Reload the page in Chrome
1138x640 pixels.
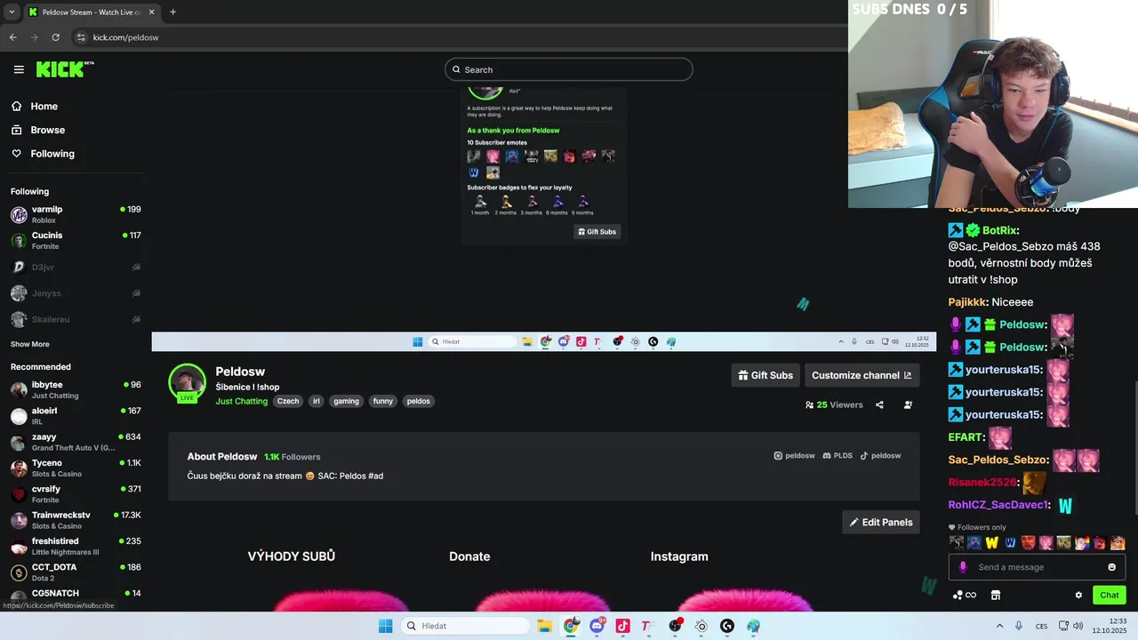pyautogui.click(x=55, y=37)
